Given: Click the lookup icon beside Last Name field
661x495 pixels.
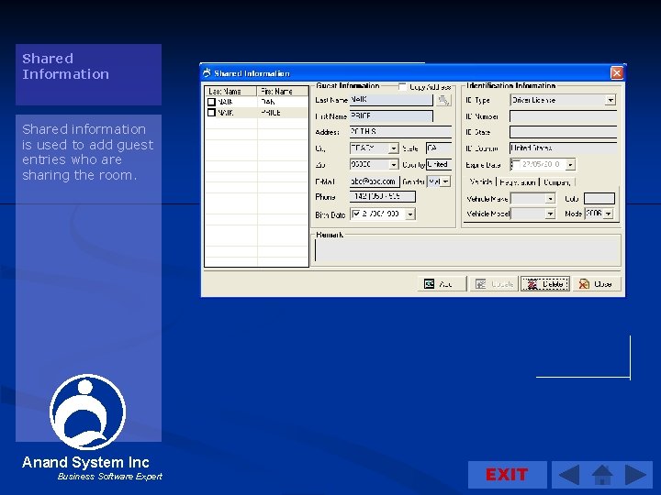Looking at the screenshot, I should coord(443,100).
